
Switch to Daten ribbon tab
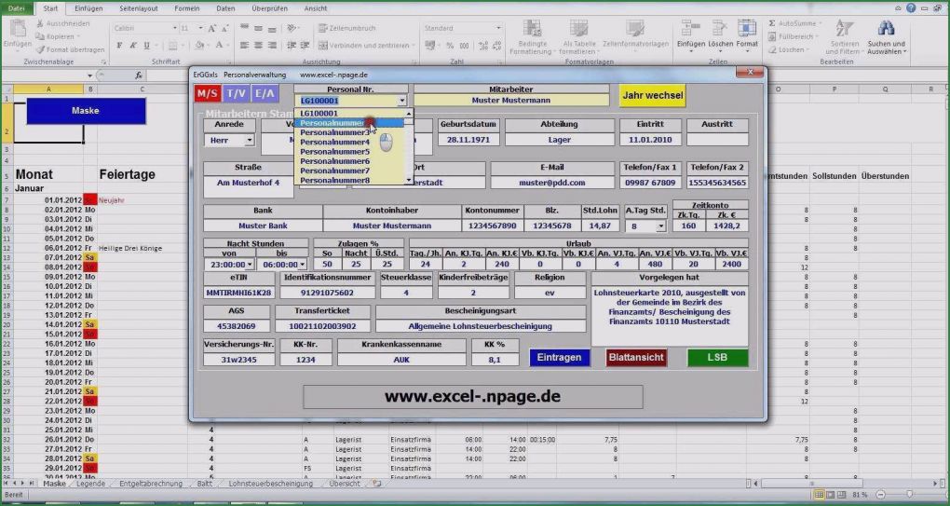225,8
